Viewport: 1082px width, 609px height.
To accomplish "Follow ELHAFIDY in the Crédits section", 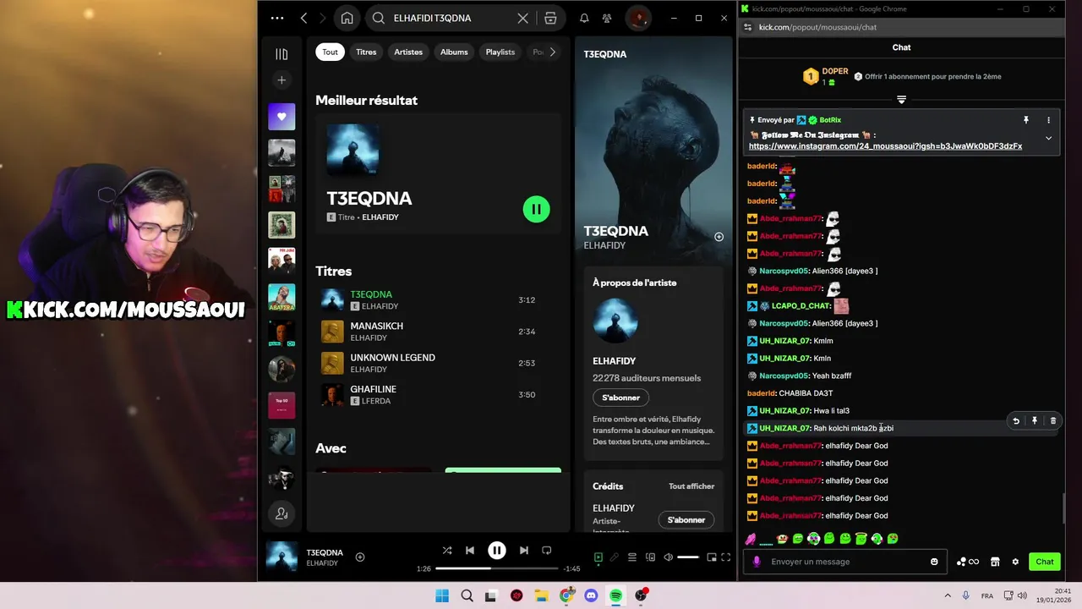I will [686, 520].
